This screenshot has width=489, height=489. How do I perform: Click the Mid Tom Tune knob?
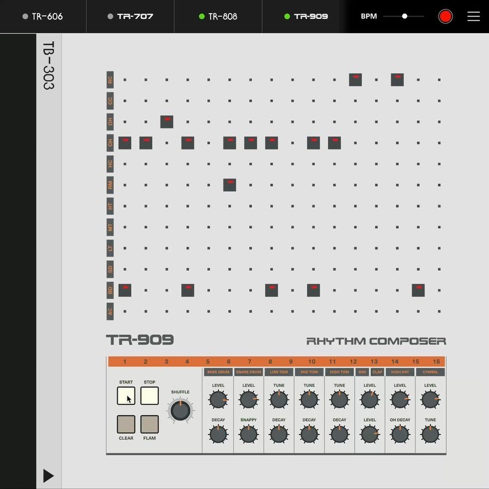tap(309, 400)
